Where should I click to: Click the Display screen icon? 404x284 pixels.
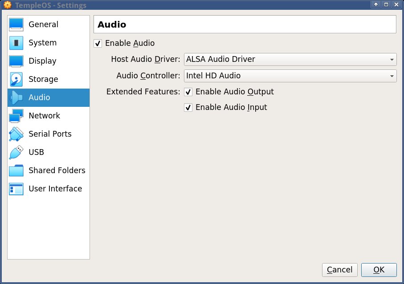16,61
